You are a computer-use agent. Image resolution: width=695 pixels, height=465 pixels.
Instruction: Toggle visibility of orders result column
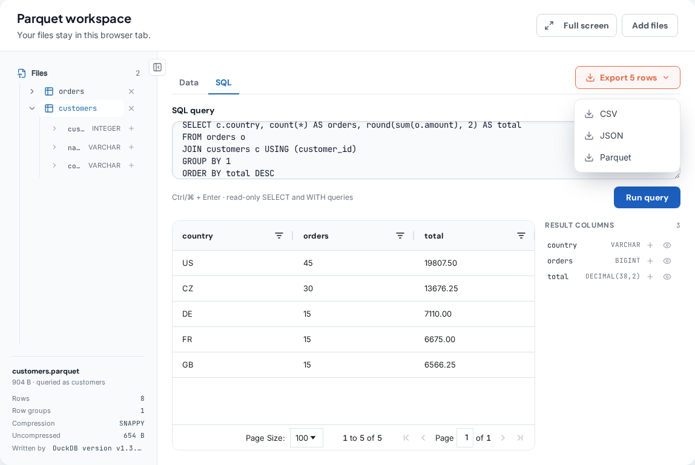(x=667, y=261)
